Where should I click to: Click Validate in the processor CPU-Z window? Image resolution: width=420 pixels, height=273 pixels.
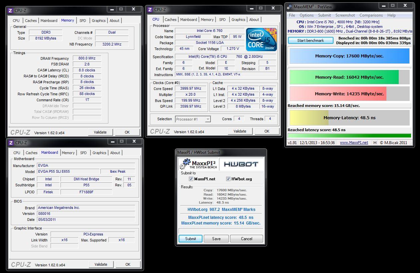pos(240,131)
